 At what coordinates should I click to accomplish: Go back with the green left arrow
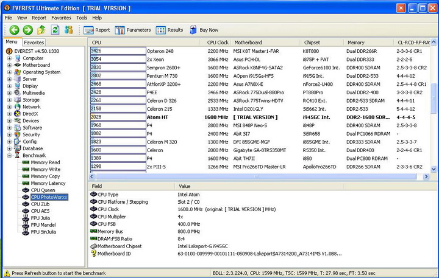point(14,30)
